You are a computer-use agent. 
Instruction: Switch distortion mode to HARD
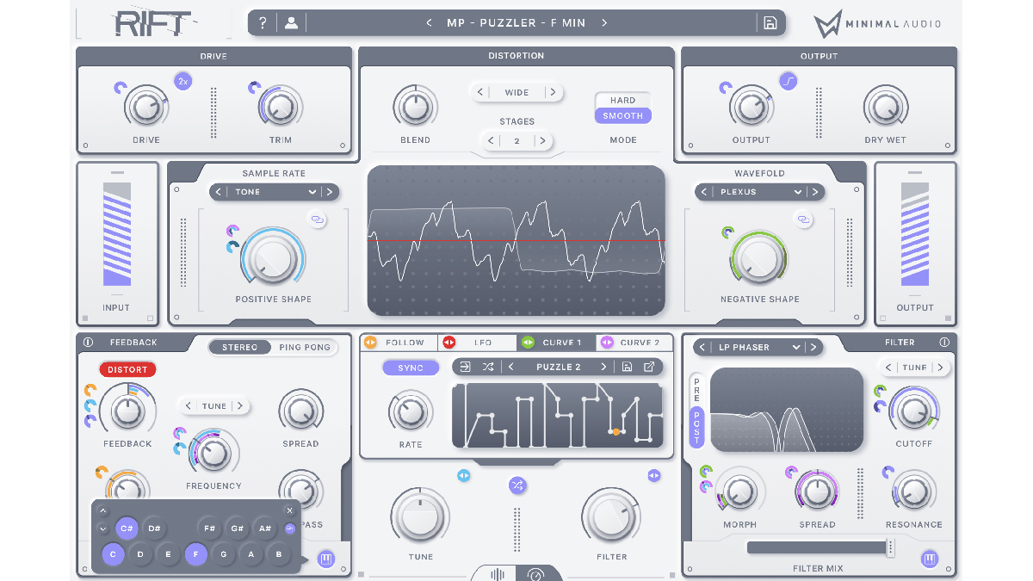tap(622, 99)
